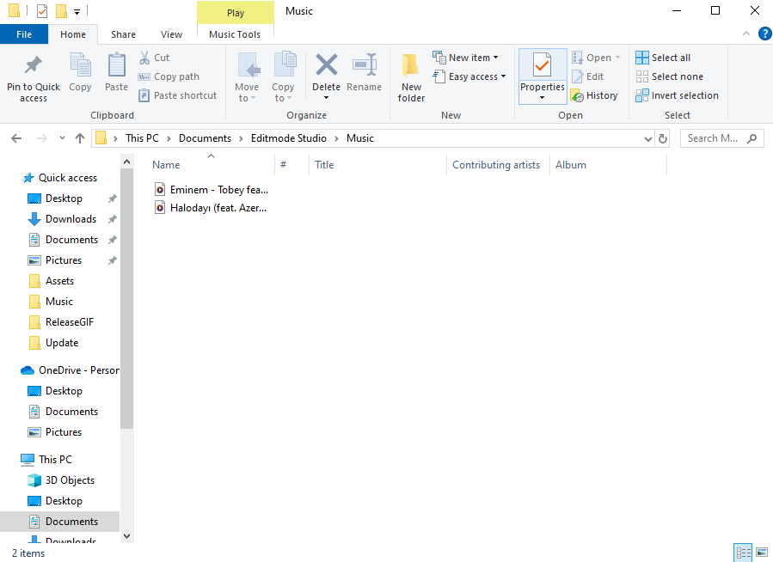
Task: Click the History icon in Open group
Action: pos(577,95)
